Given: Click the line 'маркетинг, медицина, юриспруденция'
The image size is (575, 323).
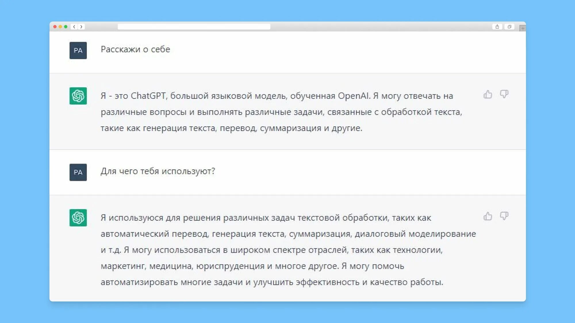Looking at the screenshot, I should pos(252,266).
